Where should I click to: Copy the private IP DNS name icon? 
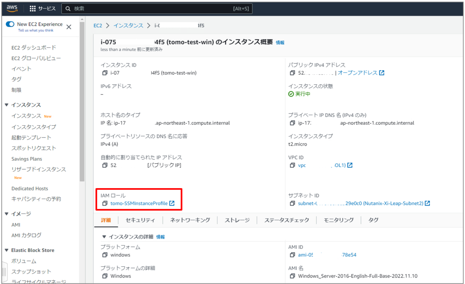[293, 123]
